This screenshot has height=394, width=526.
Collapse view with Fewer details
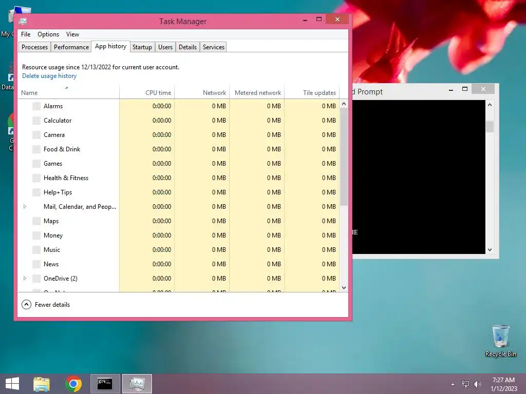[x=46, y=305]
